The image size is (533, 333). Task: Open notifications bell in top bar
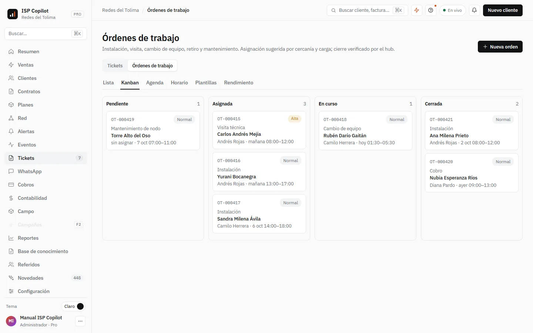(x=474, y=10)
